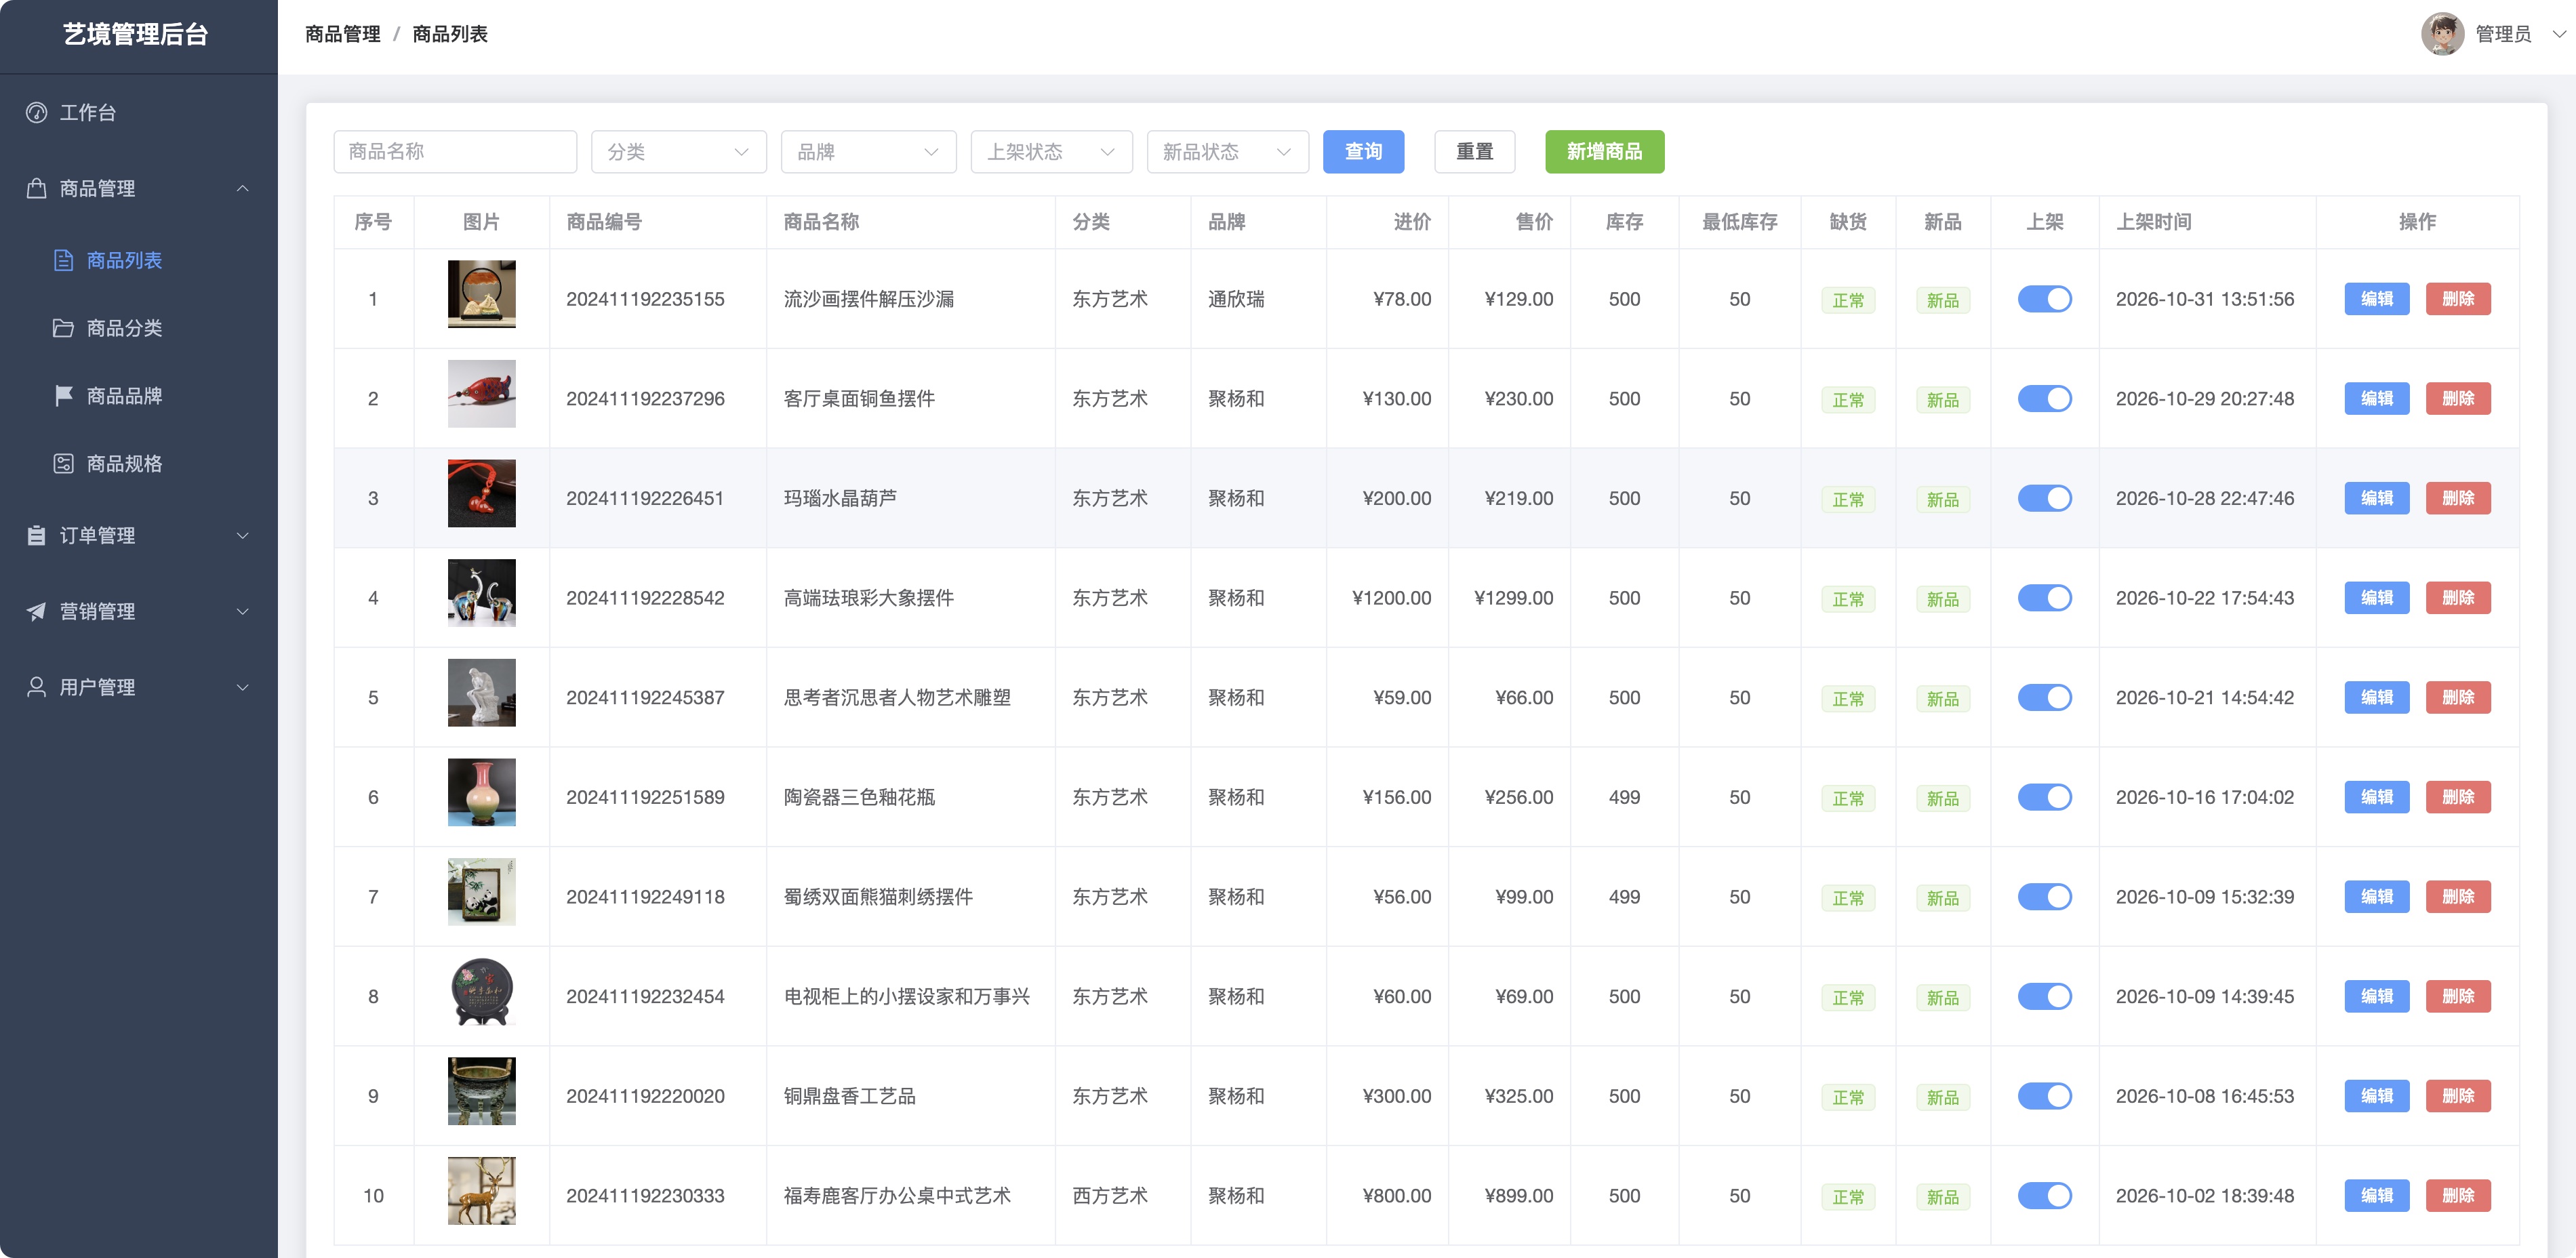The width and height of the screenshot is (2576, 1258).
Task: Click thumbnail of 流沙画摆件解压沙漏
Action: pos(481,295)
